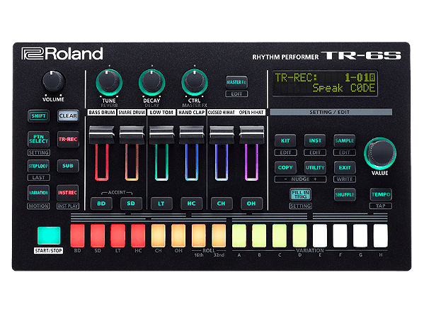Tap the SAMPLE button
Image resolution: width=424 pixels, height=314 pixels.
345,141
